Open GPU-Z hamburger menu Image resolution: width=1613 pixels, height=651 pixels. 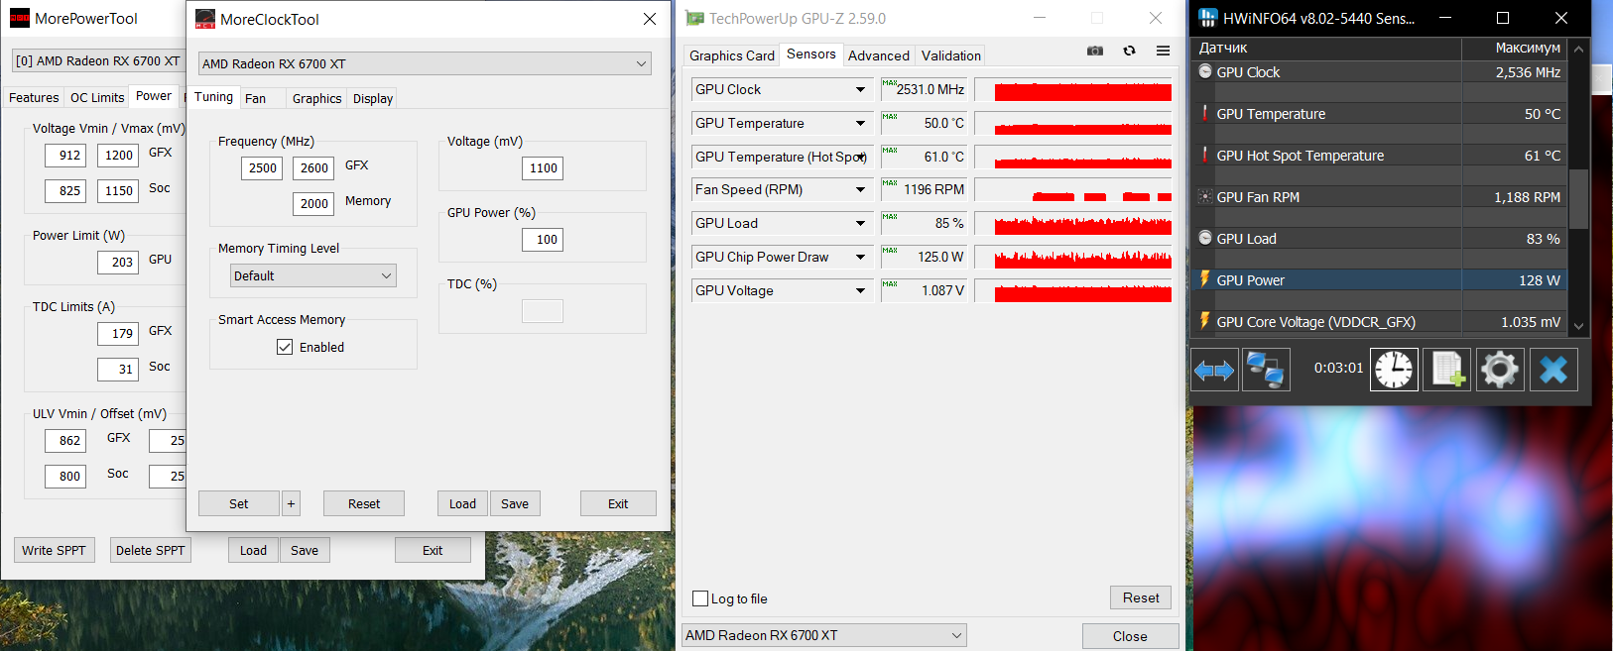[x=1163, y=51]
